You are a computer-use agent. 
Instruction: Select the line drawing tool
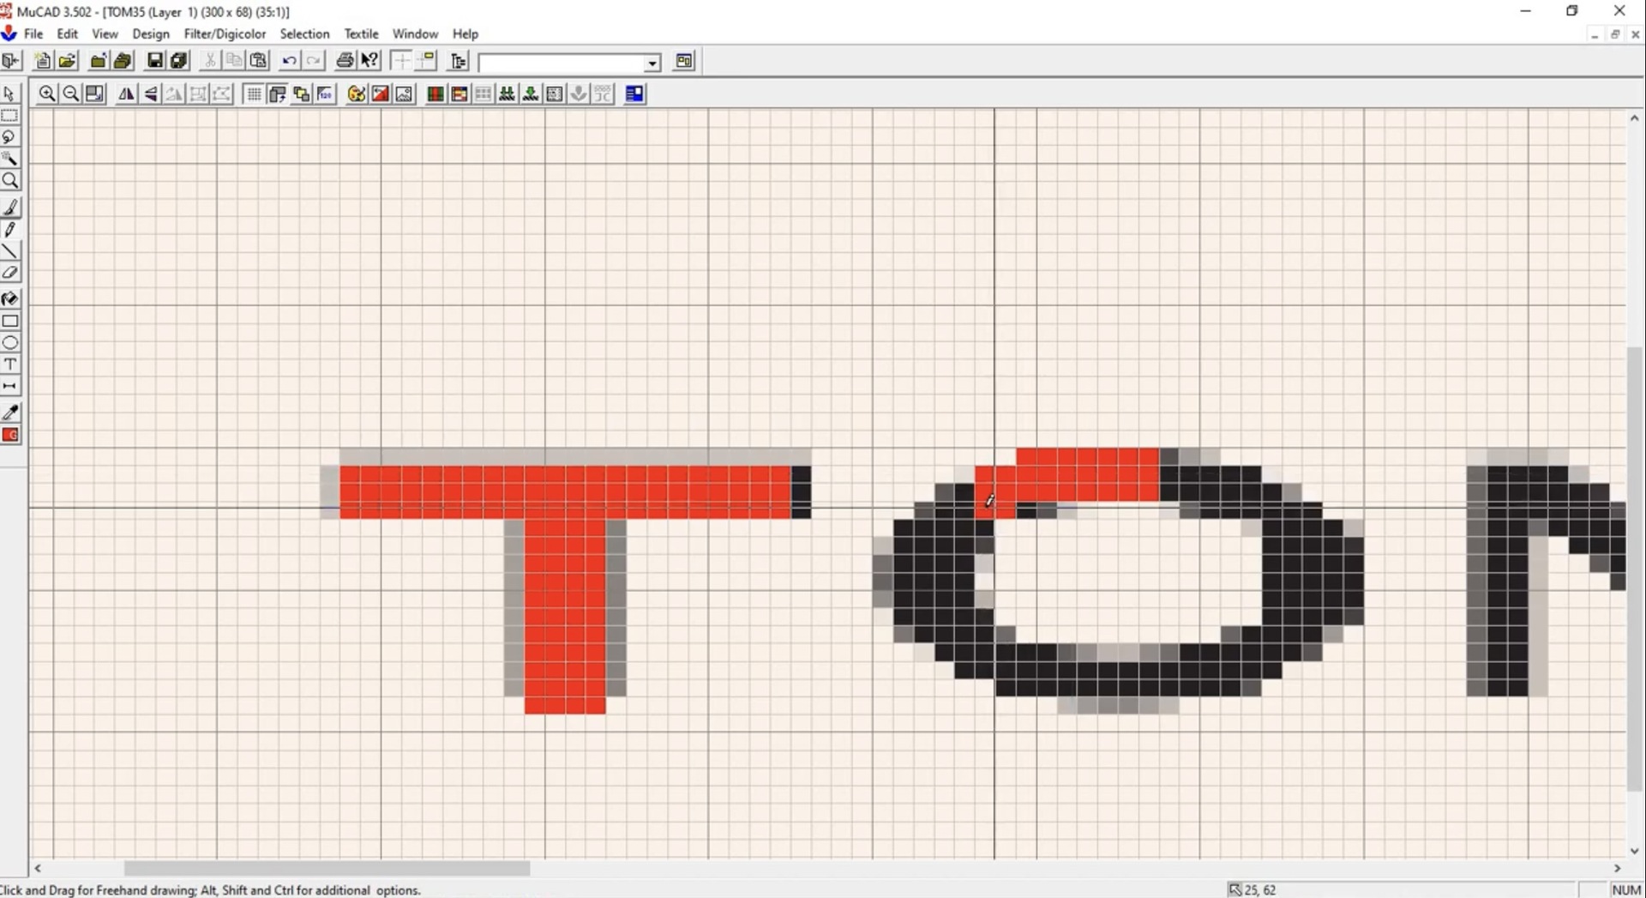(10, 251)
